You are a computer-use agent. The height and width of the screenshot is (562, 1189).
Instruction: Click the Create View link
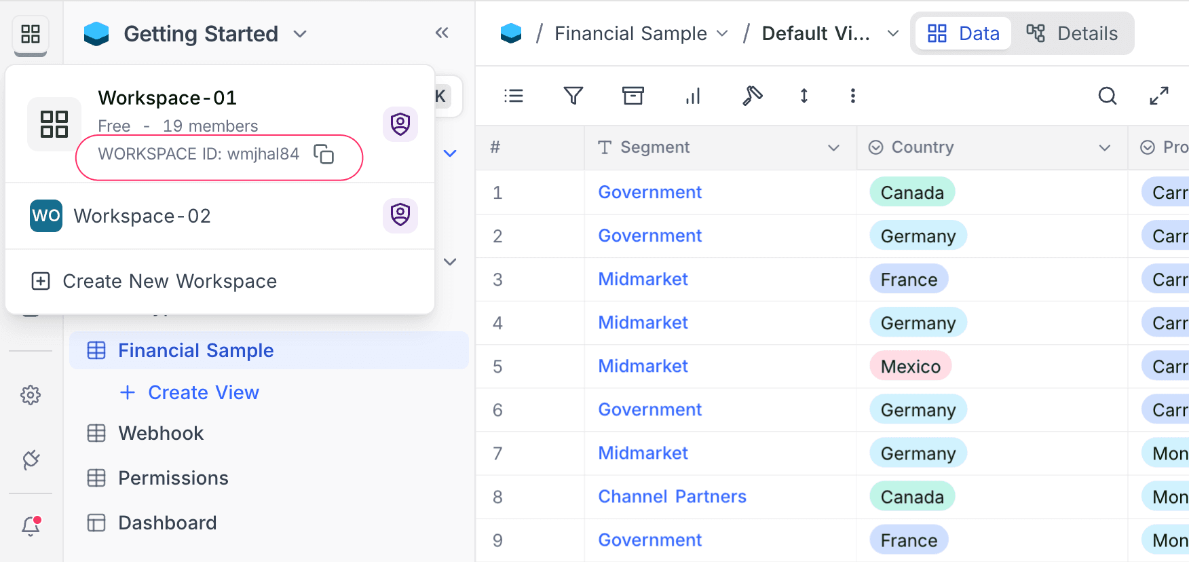tap(203, 392)
